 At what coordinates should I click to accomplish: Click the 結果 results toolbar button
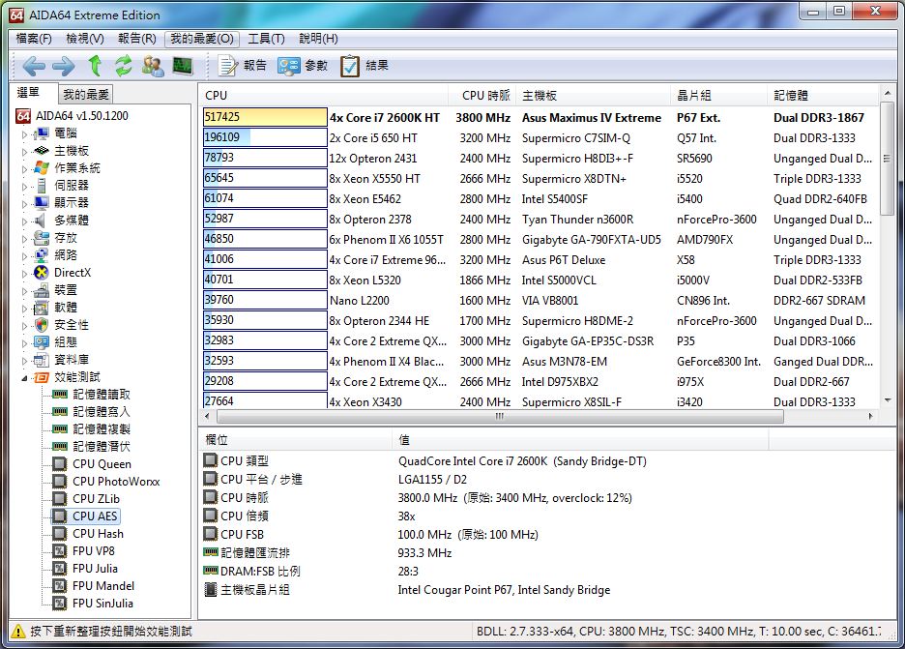(x=365, y=66)
